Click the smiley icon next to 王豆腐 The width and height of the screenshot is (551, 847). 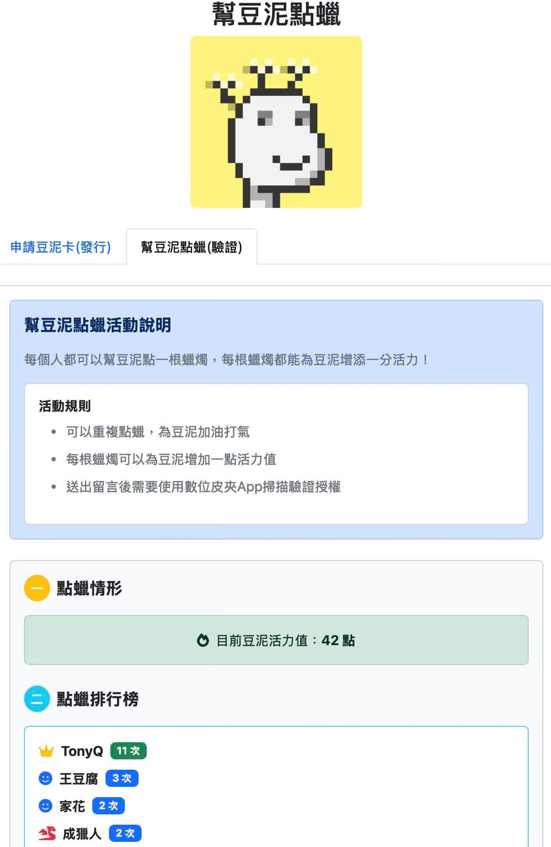pos(45,778)
